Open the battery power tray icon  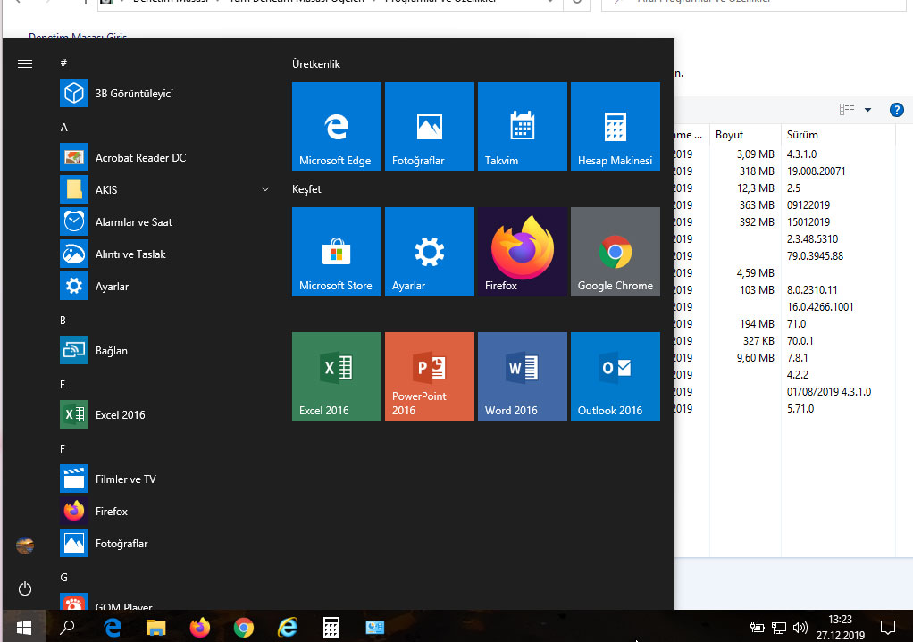point(757,628)
